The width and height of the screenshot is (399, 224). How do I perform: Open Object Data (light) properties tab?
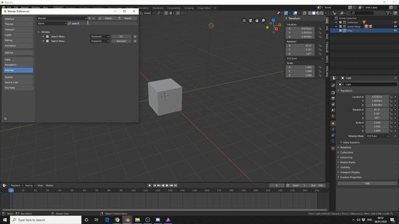click(x=333, y=141)
